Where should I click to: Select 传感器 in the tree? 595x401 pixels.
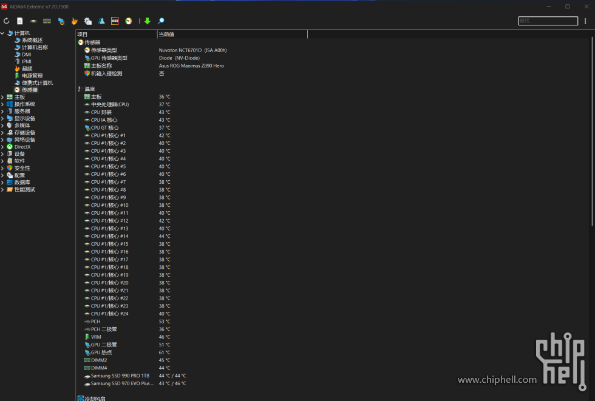(x=25, y=90)
